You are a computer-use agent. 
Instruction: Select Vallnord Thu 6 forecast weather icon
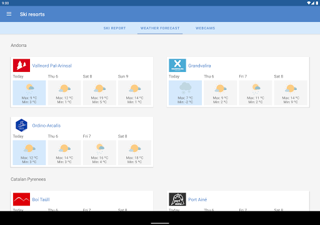[x=64, y=89]
